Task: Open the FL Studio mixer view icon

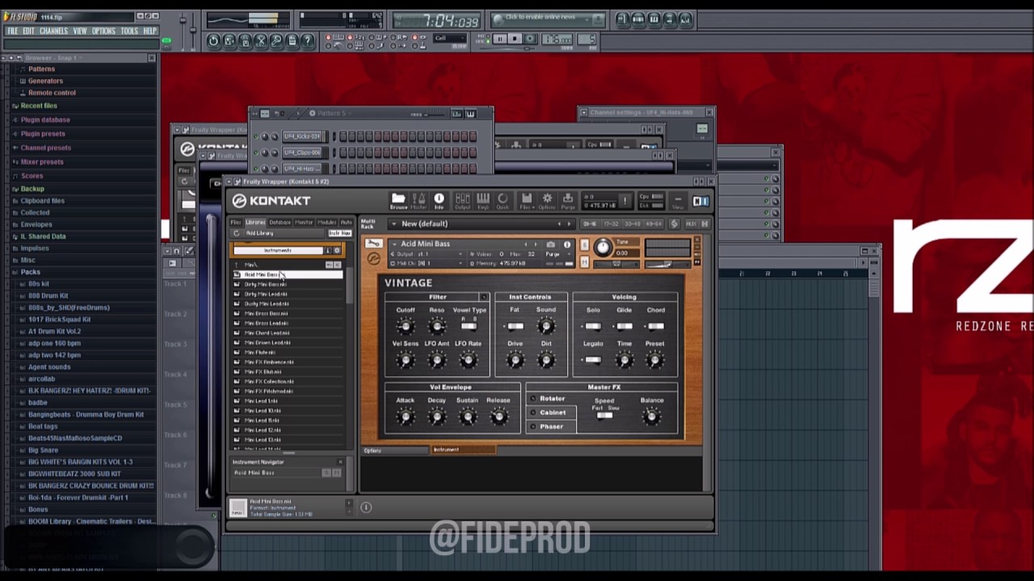Action: click(x=685, y=19)
